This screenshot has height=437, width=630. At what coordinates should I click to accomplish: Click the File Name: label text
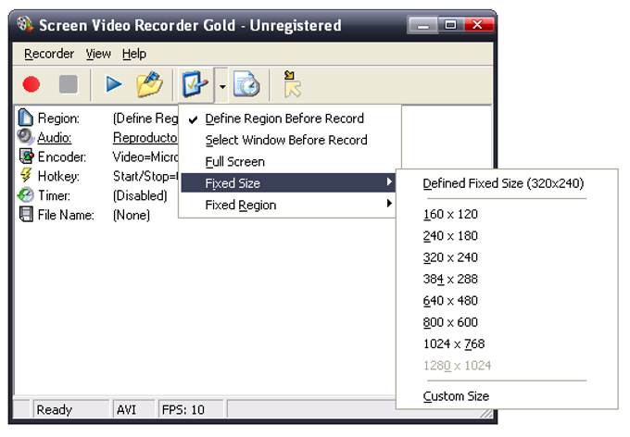66,215
